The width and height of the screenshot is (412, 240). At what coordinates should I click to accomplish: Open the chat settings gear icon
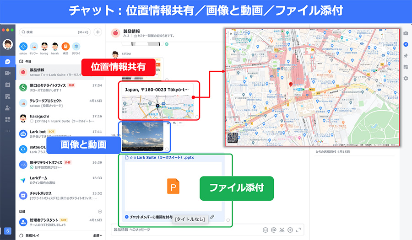[406, 78]
